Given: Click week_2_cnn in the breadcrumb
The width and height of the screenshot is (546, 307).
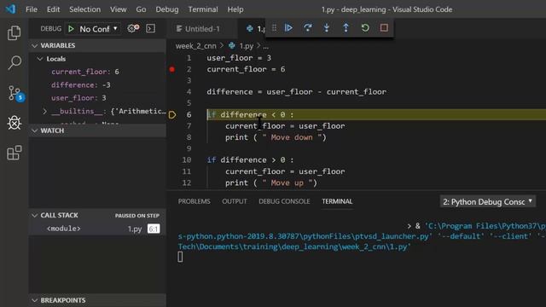Looking at the screenshot, I should 195,46.
